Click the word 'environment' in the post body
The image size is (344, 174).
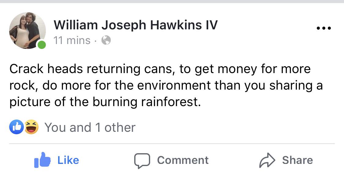pos(174,85)
